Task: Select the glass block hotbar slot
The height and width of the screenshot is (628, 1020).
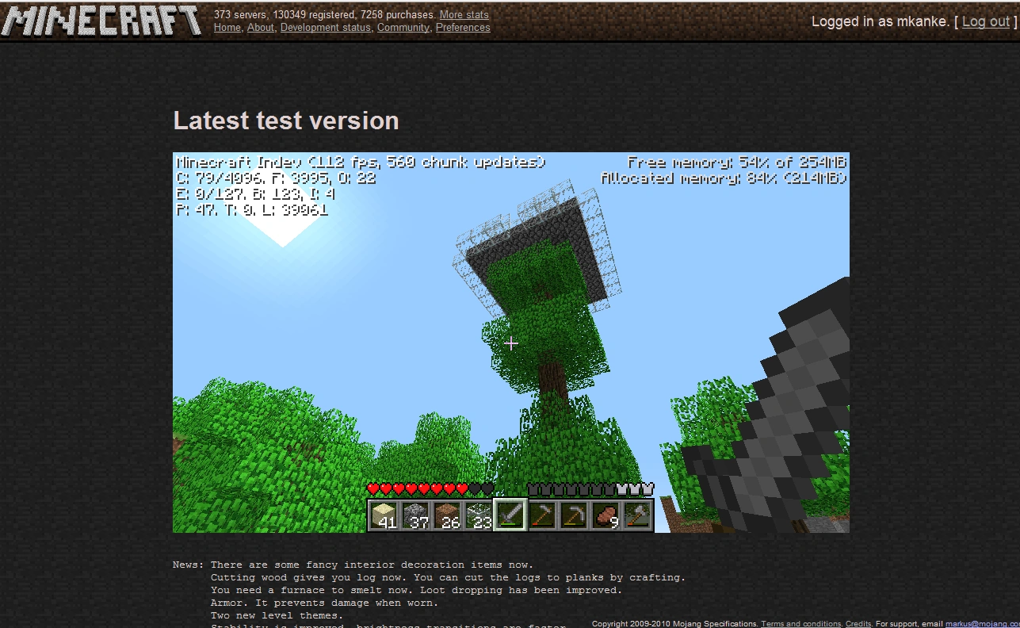Action: click(479, 515)
